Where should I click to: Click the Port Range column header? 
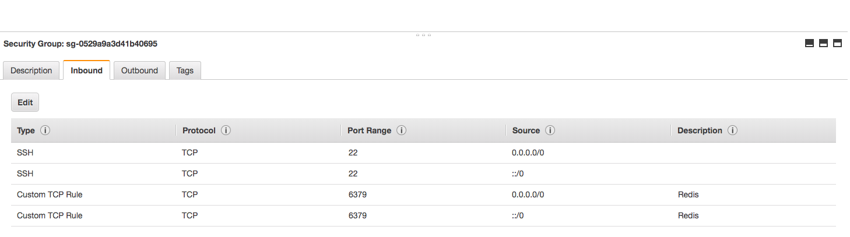[369, 130]
